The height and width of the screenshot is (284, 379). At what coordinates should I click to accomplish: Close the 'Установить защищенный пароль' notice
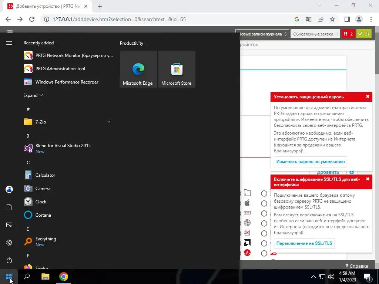pyautogui.click(x=368, y=97)
